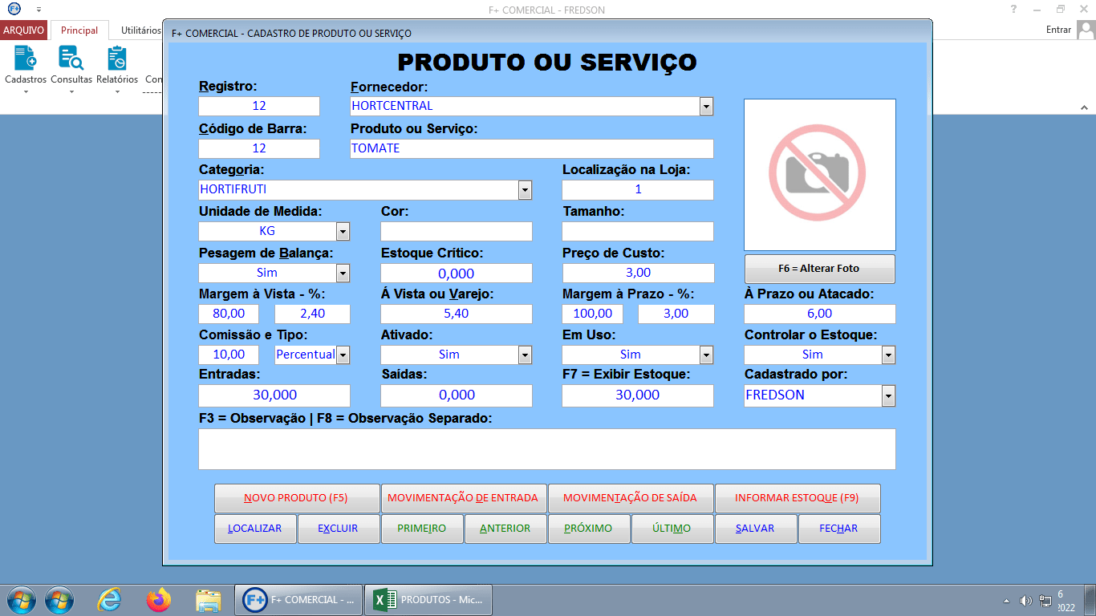Open the Controlar o Estoque dropdown

pos(888,355)
